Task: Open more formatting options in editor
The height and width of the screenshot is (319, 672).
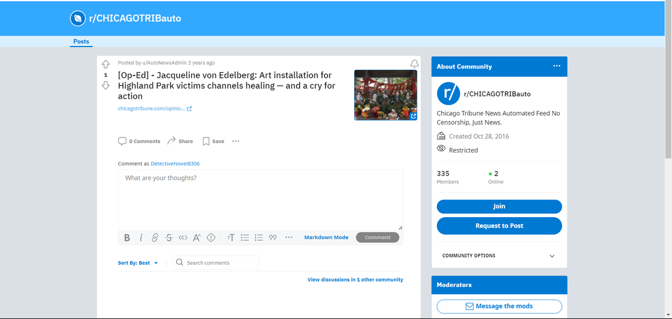Action: [x=289, y=238]
